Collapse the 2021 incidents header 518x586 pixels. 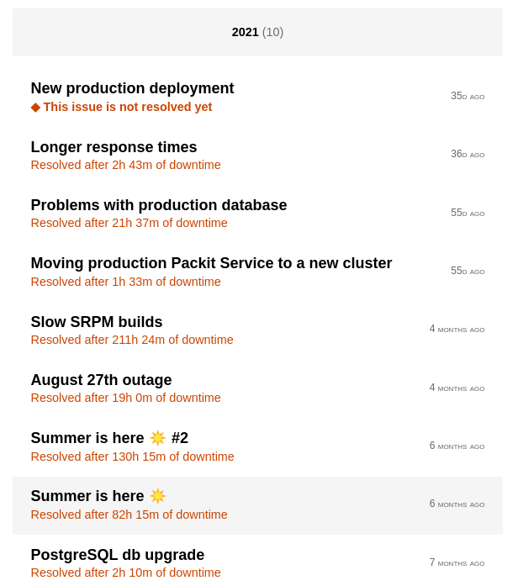tap(257, 32)
